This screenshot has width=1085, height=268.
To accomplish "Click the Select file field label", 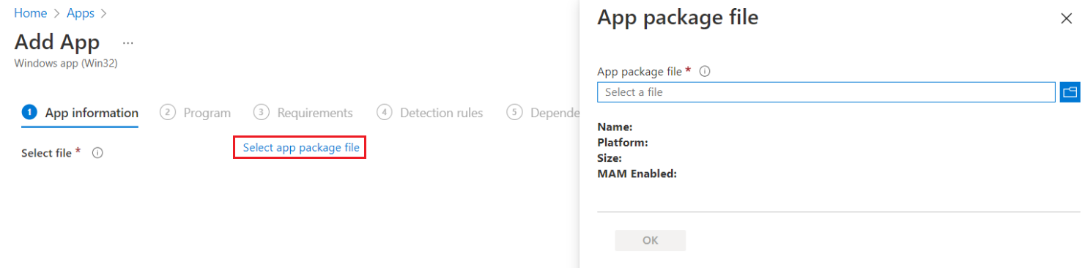I will [x=47, y=153].
